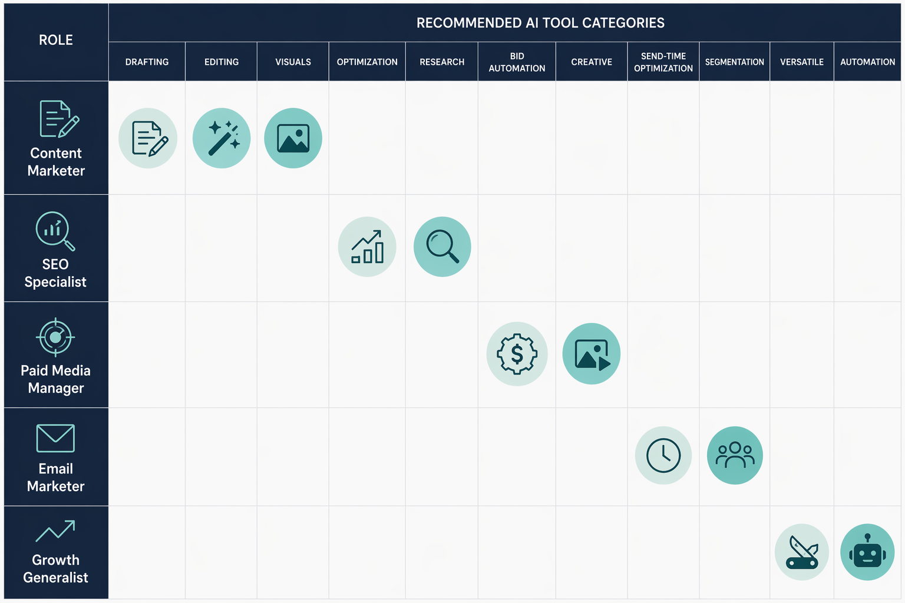Click the Drafting document-and-pencil icon
Image resolution: width=905 pixels, height=603 pixels.
click(148, 138)
